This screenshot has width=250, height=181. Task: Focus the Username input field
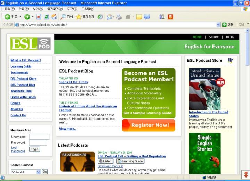tap(39, 137)
